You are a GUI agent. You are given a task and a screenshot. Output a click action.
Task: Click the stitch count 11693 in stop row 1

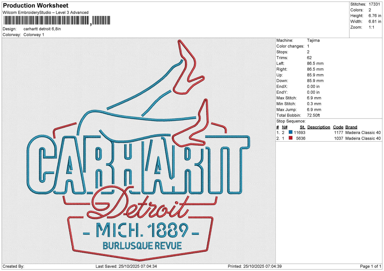(300, 133)
